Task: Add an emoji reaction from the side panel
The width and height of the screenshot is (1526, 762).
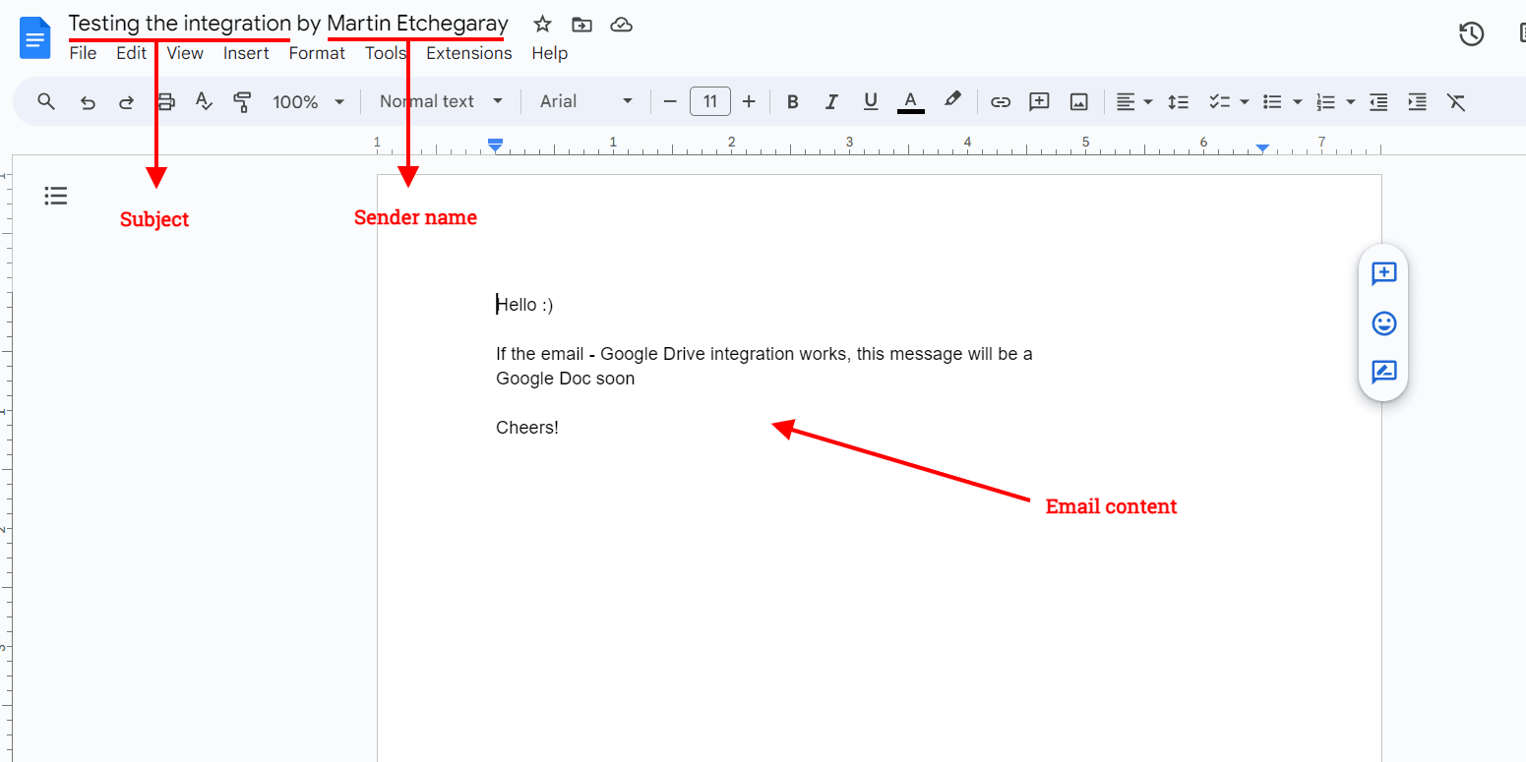Action: [x=1383, y=323]
